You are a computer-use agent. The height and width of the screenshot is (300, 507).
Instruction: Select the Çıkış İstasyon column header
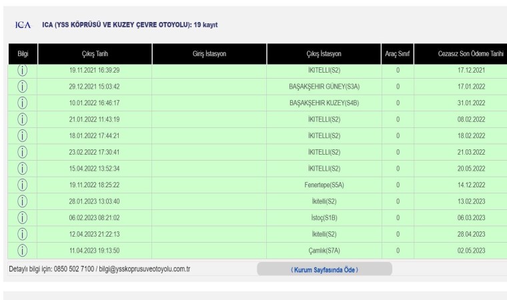click(324, 54)
